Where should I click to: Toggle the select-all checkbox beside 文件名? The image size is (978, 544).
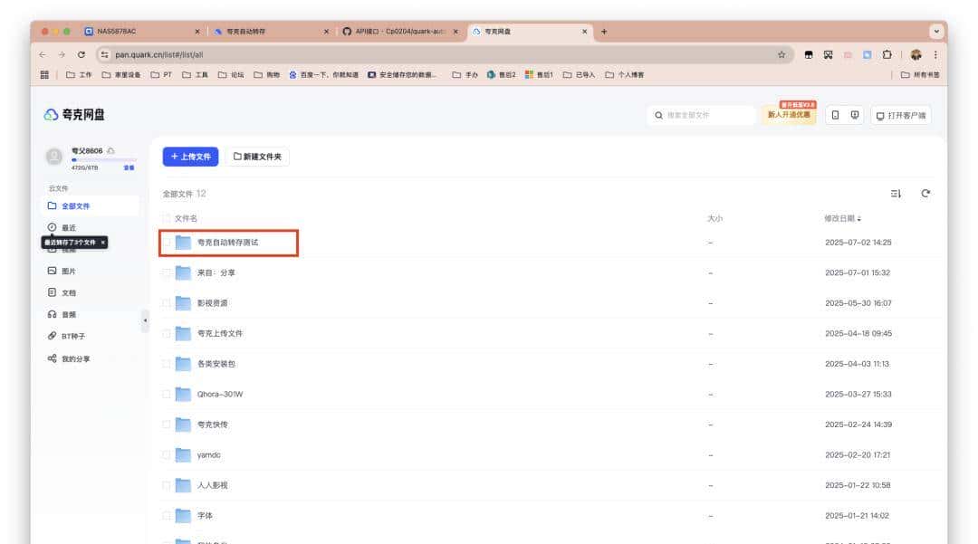click(166, 218)
